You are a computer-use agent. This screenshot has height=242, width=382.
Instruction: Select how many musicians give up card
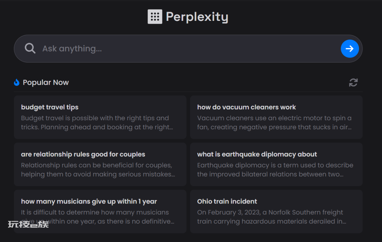[100, 211]
